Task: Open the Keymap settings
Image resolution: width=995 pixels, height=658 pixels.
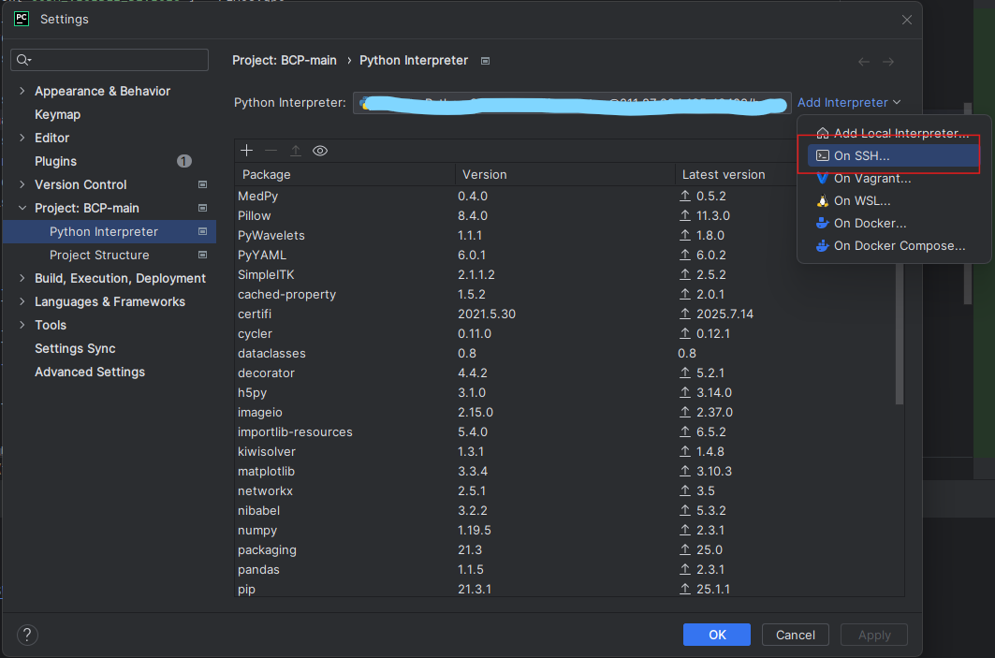Action: point(58,114)
